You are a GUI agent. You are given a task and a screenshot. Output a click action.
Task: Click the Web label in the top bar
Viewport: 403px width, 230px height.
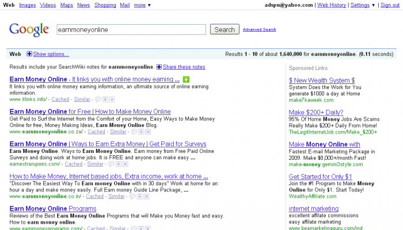pos(9,5)
